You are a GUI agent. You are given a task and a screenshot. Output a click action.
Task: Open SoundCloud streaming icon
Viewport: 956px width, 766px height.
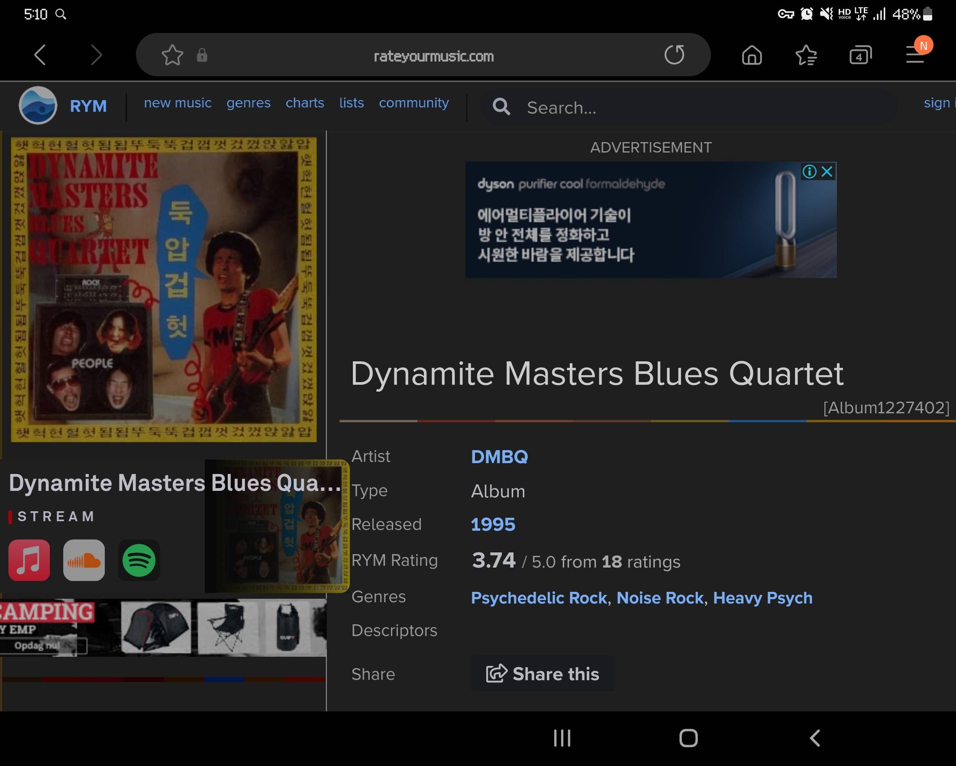(x=84, y=560)
